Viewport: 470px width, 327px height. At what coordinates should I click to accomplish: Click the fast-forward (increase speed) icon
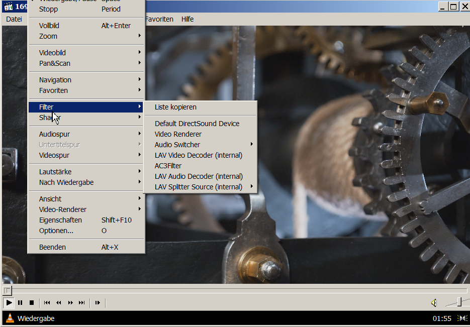click(70, 303)
